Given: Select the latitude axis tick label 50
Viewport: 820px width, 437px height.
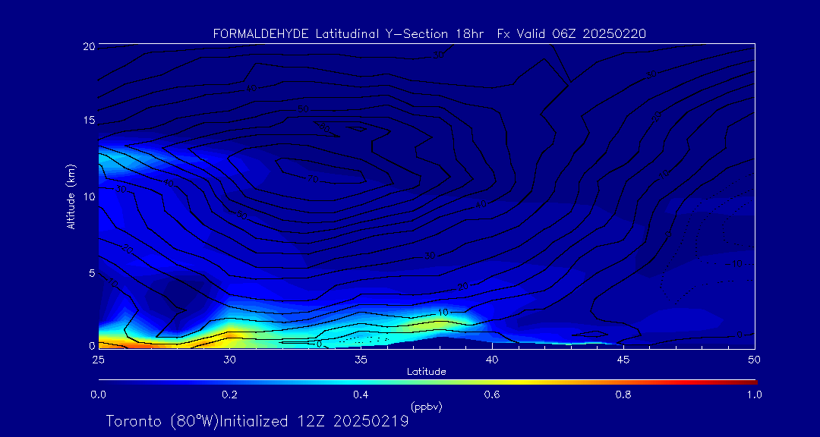Looking at the screenshot, I should click(755, 360).
